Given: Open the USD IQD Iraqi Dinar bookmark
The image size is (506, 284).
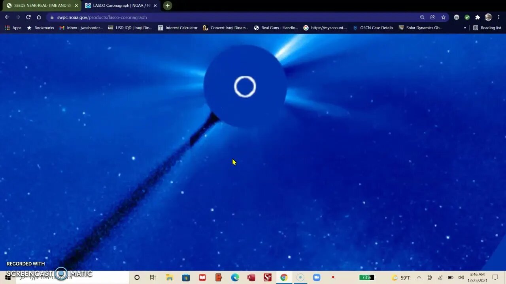Looking at the screenshot, I should pyautogui.click(x=130, y=28).
